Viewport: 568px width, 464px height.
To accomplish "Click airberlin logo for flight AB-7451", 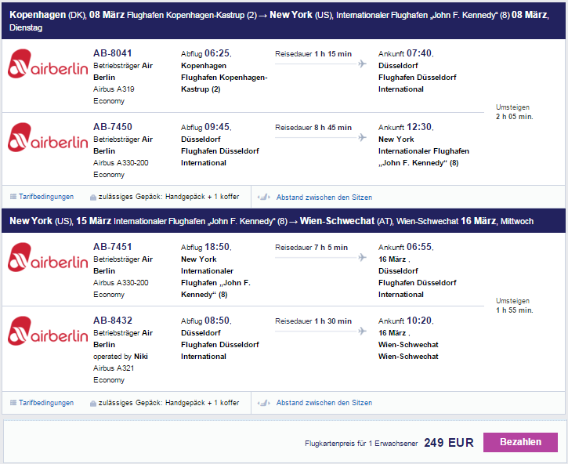I will click(48, 257).
